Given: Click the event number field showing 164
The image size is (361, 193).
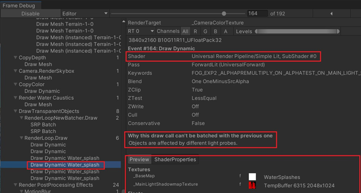Looking at the screenshot, I should [257, 13].
